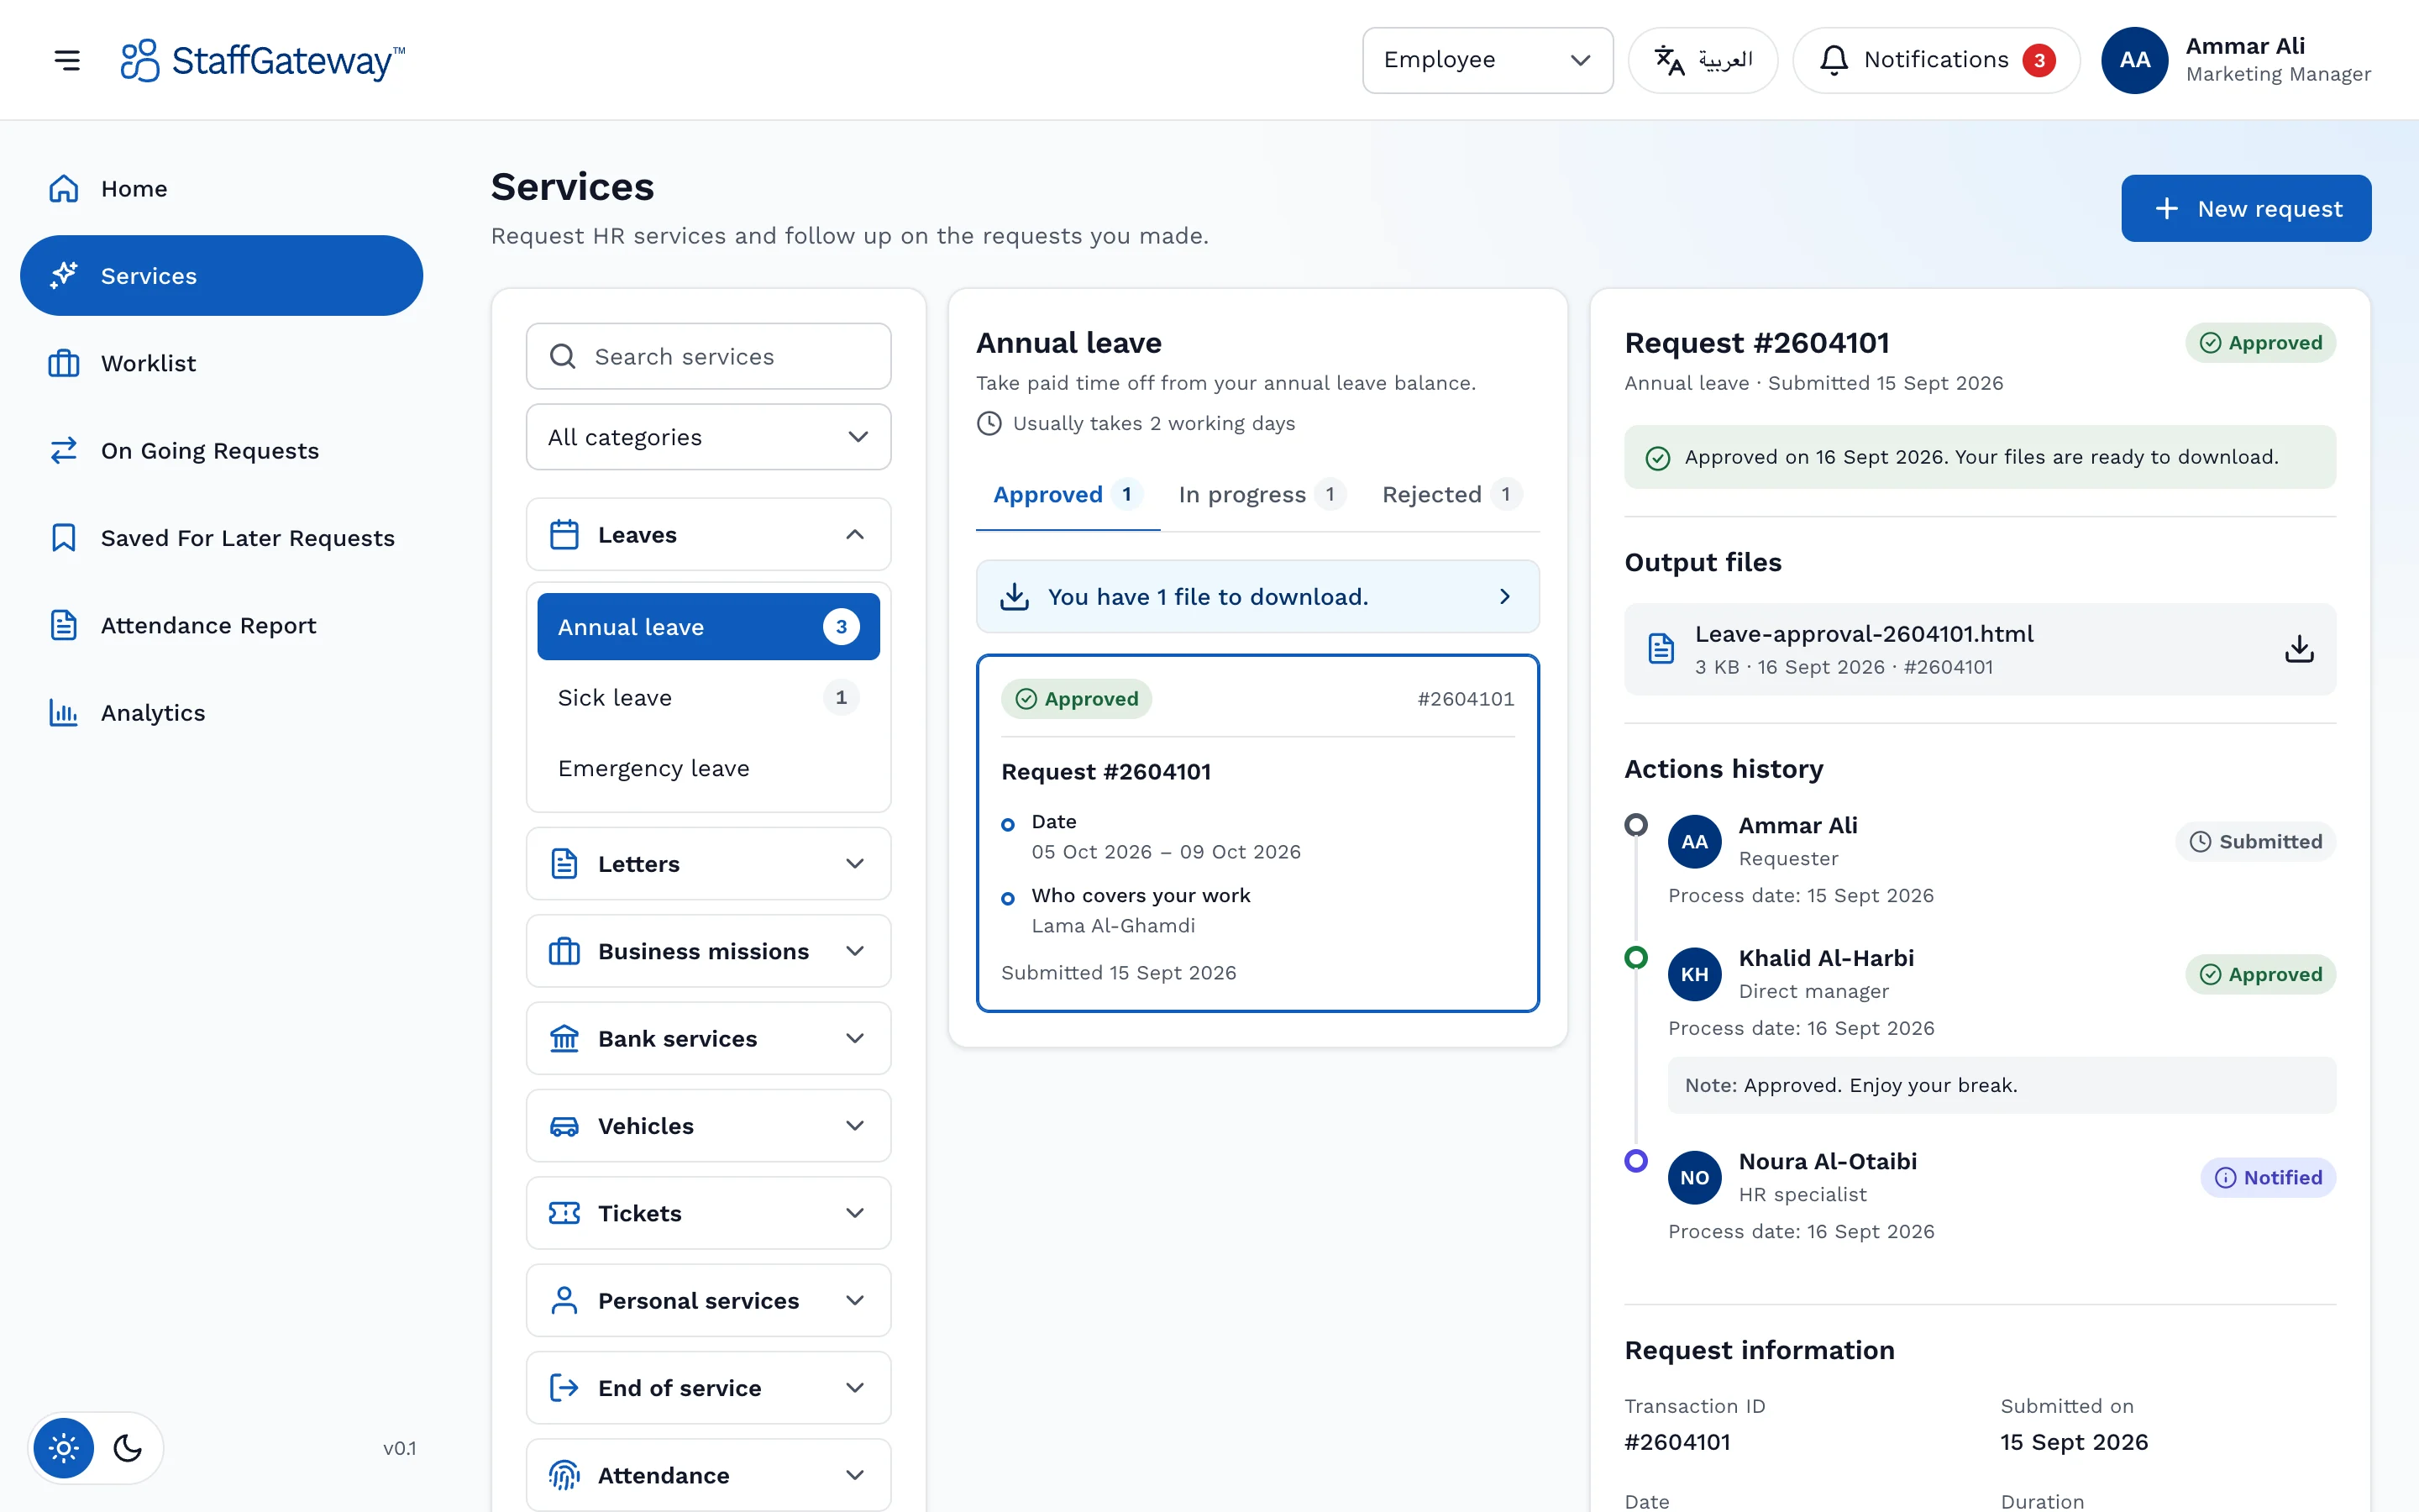Click the KH avatar of Khalid Al-Harbi
Image resolution: width=2419 pixels, height=1512 pixels.
pos(1694,974)
